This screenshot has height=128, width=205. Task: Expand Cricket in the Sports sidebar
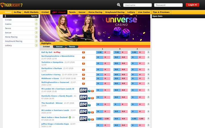pos(36,20)
